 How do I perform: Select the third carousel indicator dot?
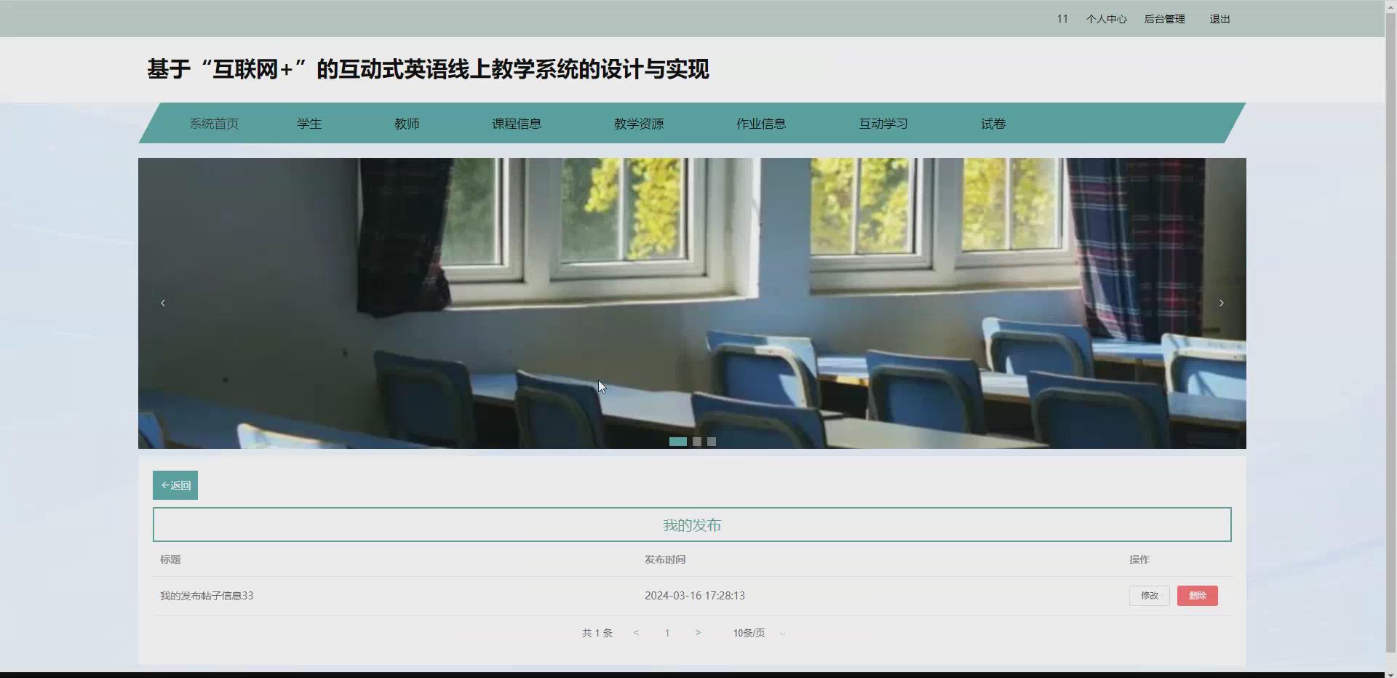pos(712,442)
